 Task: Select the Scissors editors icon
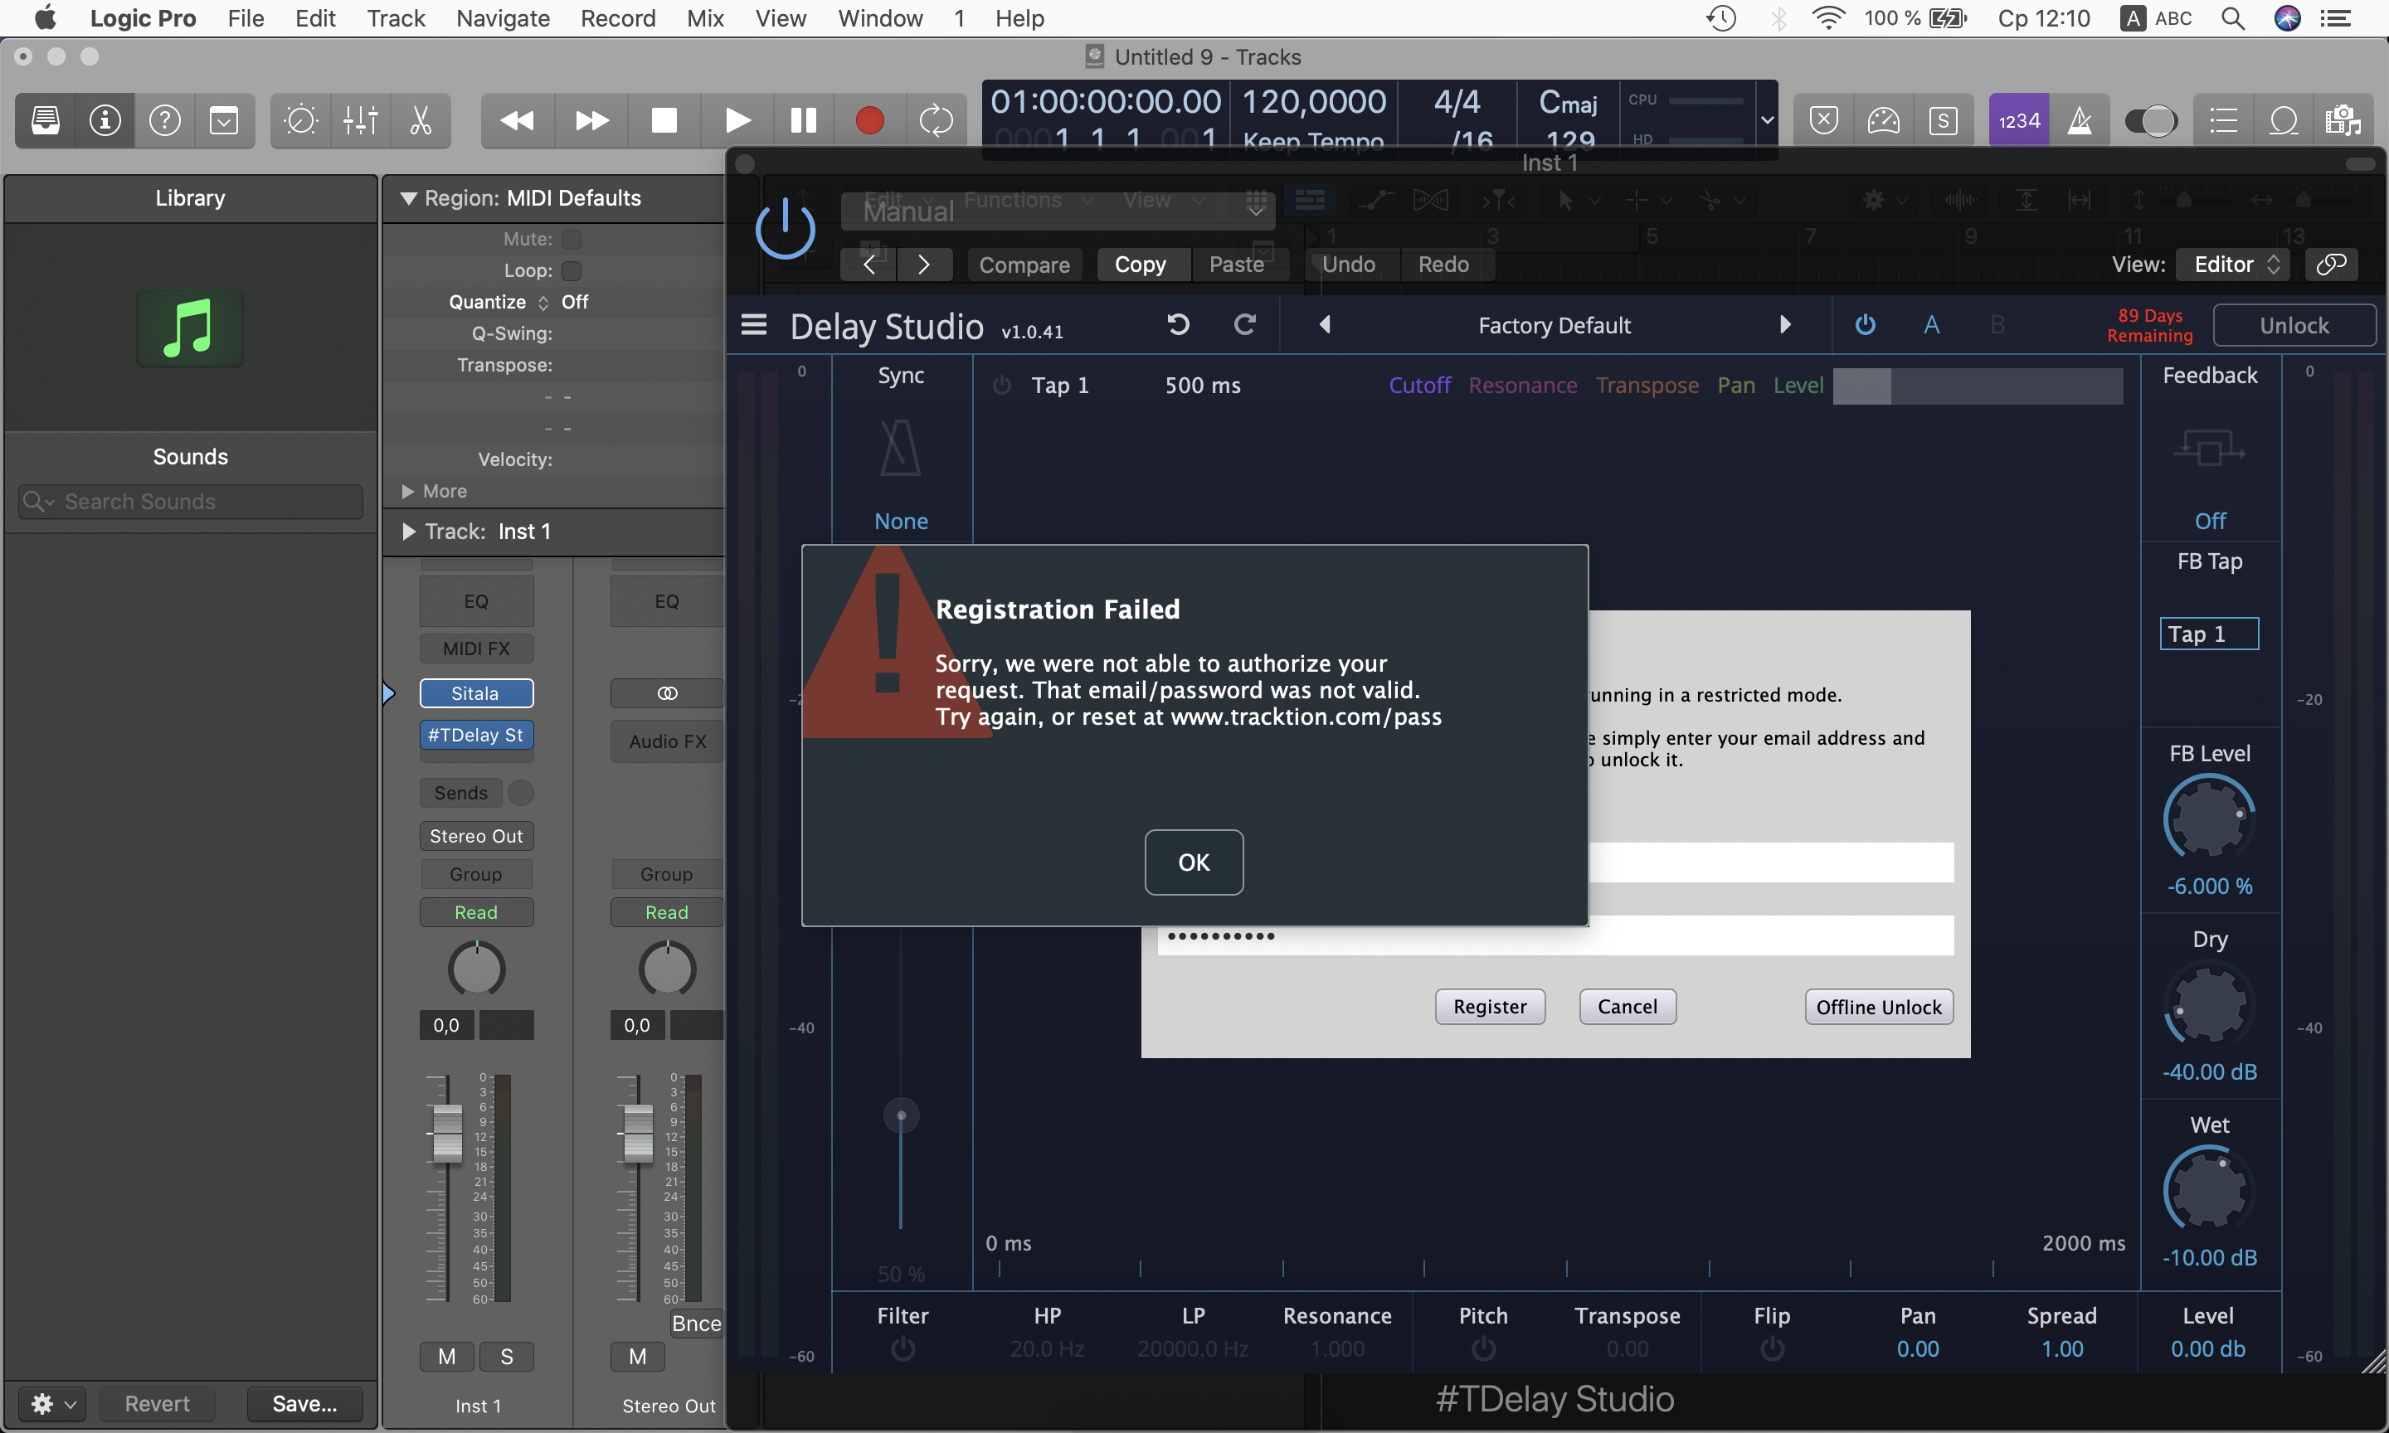point(420,121)
